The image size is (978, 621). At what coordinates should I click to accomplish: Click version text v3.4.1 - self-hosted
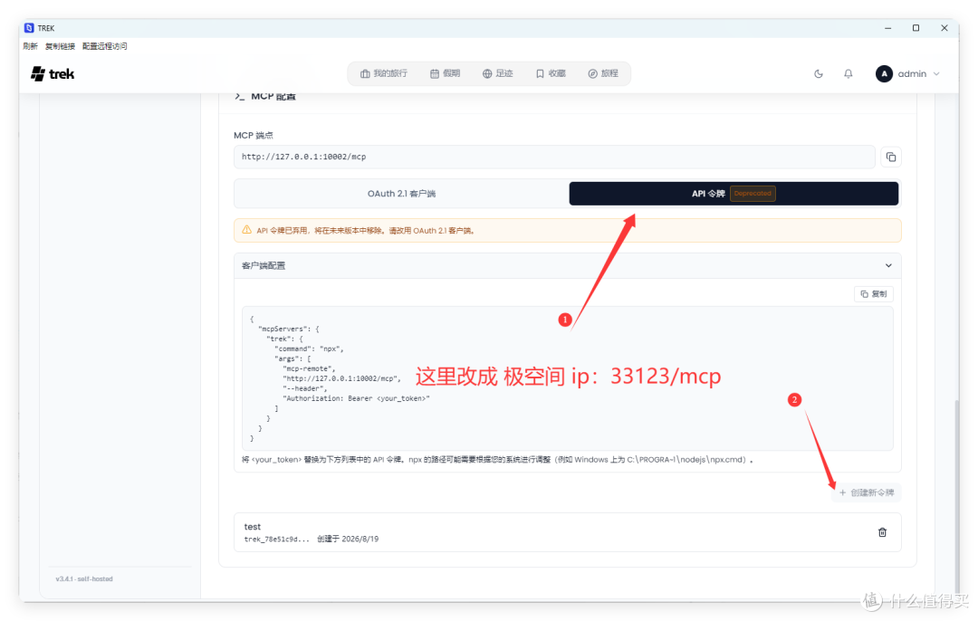click(84, 579)
